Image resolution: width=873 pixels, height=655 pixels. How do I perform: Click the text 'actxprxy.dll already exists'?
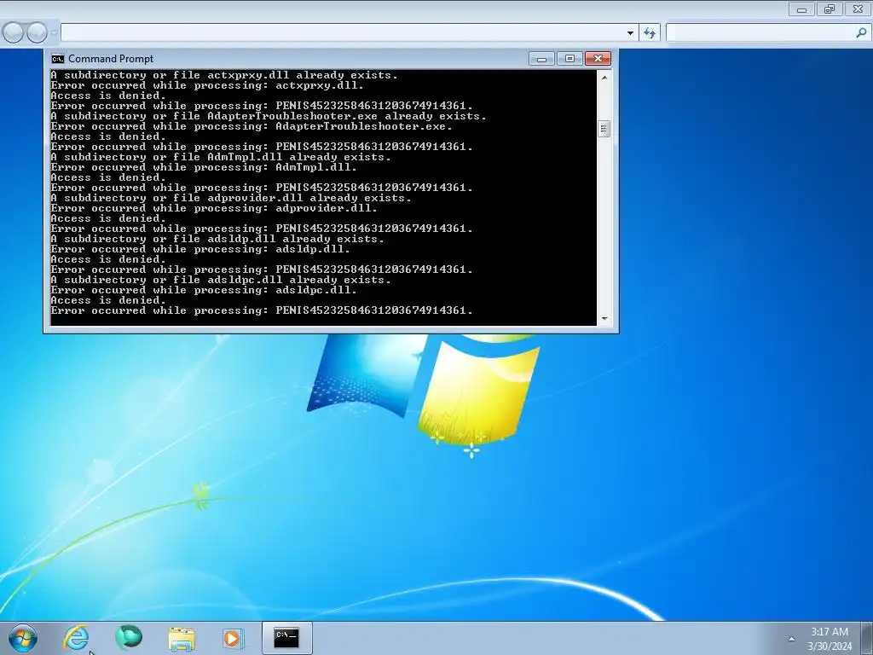tap(302, 75)
